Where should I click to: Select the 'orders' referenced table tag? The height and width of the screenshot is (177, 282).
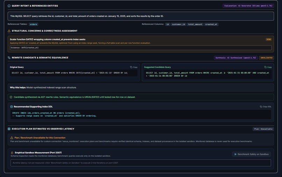pyautogui.click(x=33, y=24)
